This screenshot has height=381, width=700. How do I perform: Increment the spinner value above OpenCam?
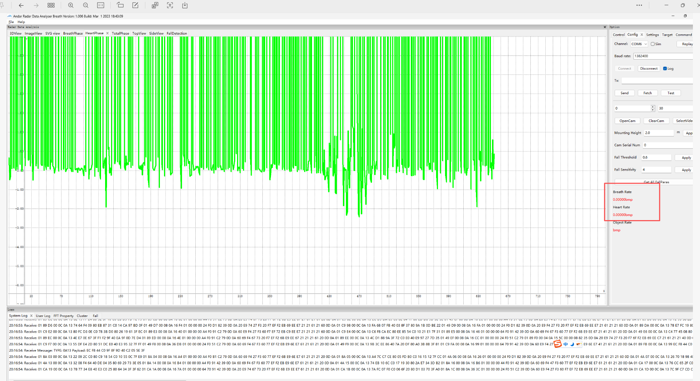pyautogui.click(x=653, y=107)
